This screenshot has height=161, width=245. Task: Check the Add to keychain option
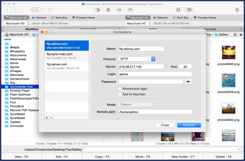120,94
